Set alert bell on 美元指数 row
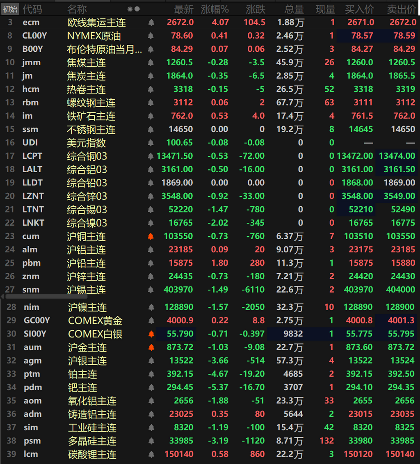 coord(151,143)
